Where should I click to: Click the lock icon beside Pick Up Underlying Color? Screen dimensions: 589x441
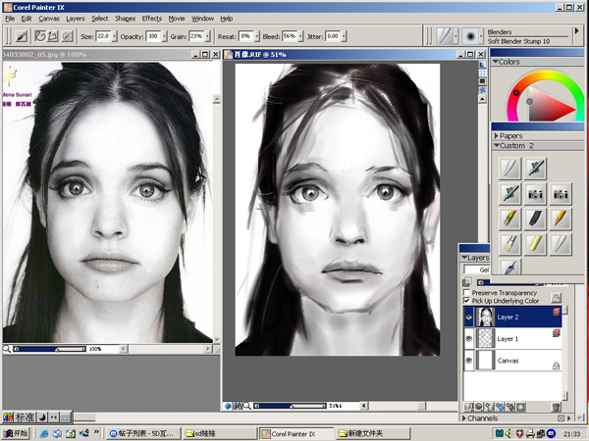click(556, 298)
